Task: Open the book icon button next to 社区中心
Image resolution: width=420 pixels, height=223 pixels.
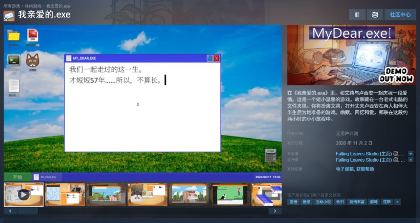Action: [357, 15]
